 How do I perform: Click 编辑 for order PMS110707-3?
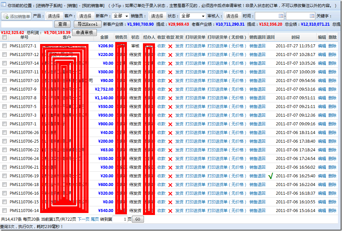[x=322, y=115]
